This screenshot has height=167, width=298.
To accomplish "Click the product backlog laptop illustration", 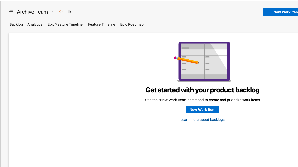I will [x=204, y=61].
